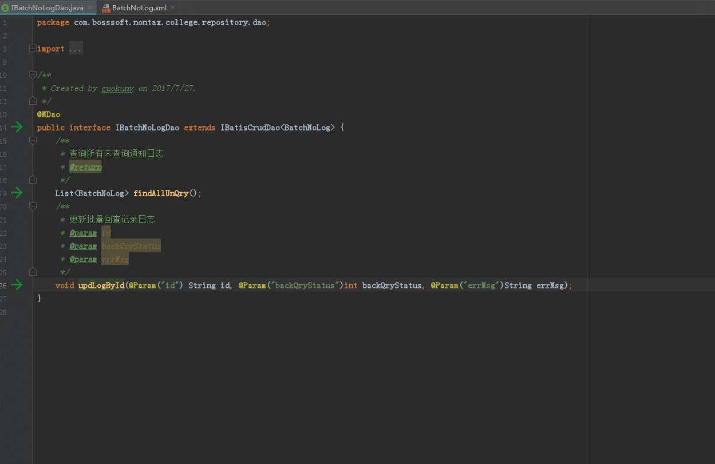Click the green navigation arrow beside interface IBatchNoLogDao
The width and height of the screenshot is (715, 464).
(17, 127)
